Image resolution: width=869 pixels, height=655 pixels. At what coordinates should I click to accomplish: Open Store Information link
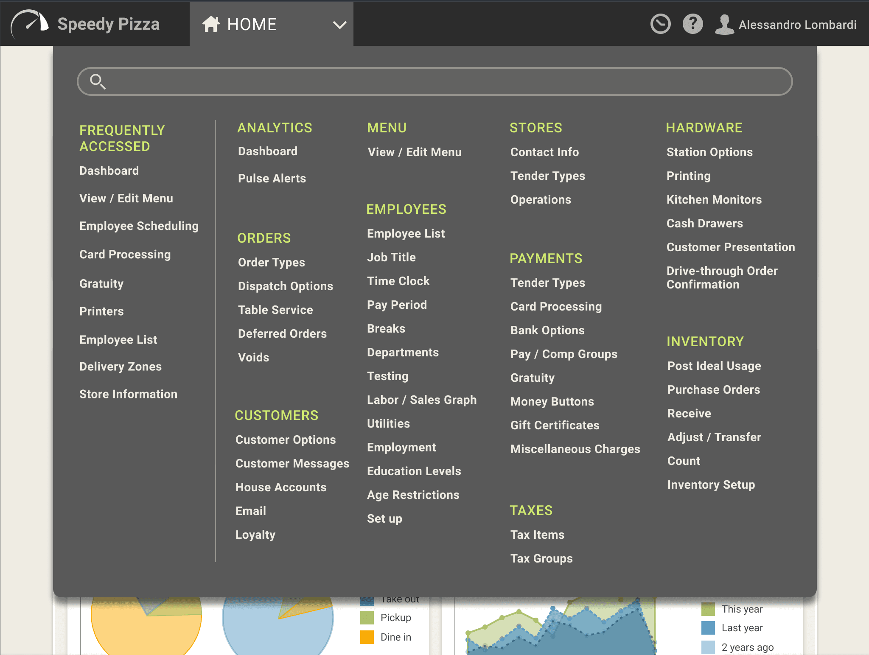point(128,394)
